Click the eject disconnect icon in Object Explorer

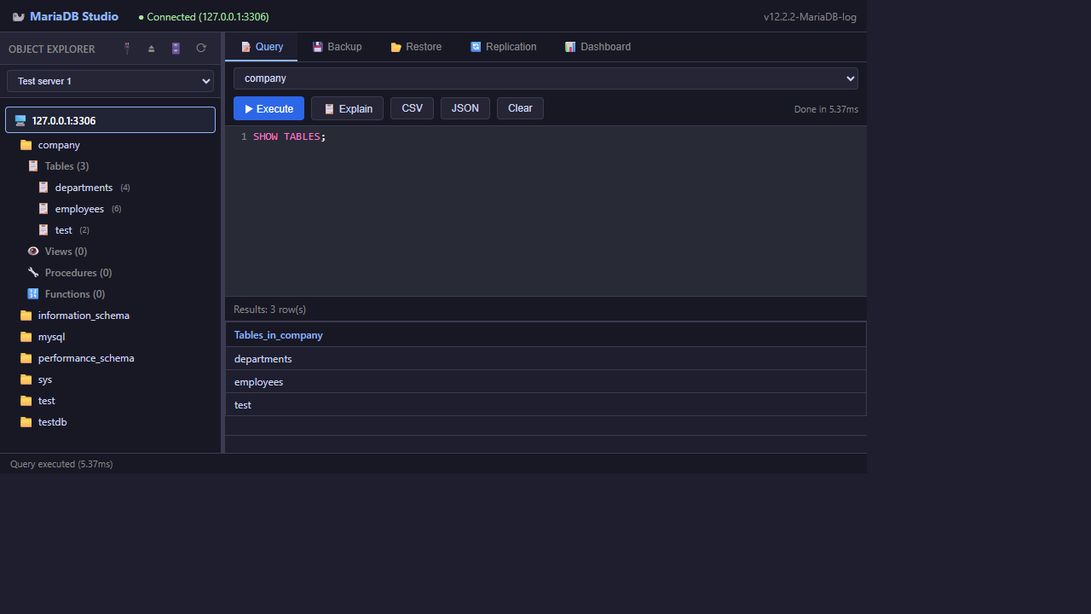152,49
